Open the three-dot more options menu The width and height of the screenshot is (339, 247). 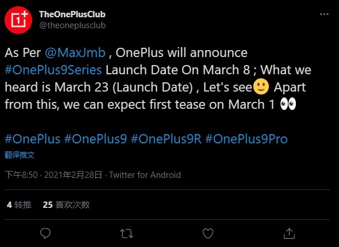click(x=324, y=14)
